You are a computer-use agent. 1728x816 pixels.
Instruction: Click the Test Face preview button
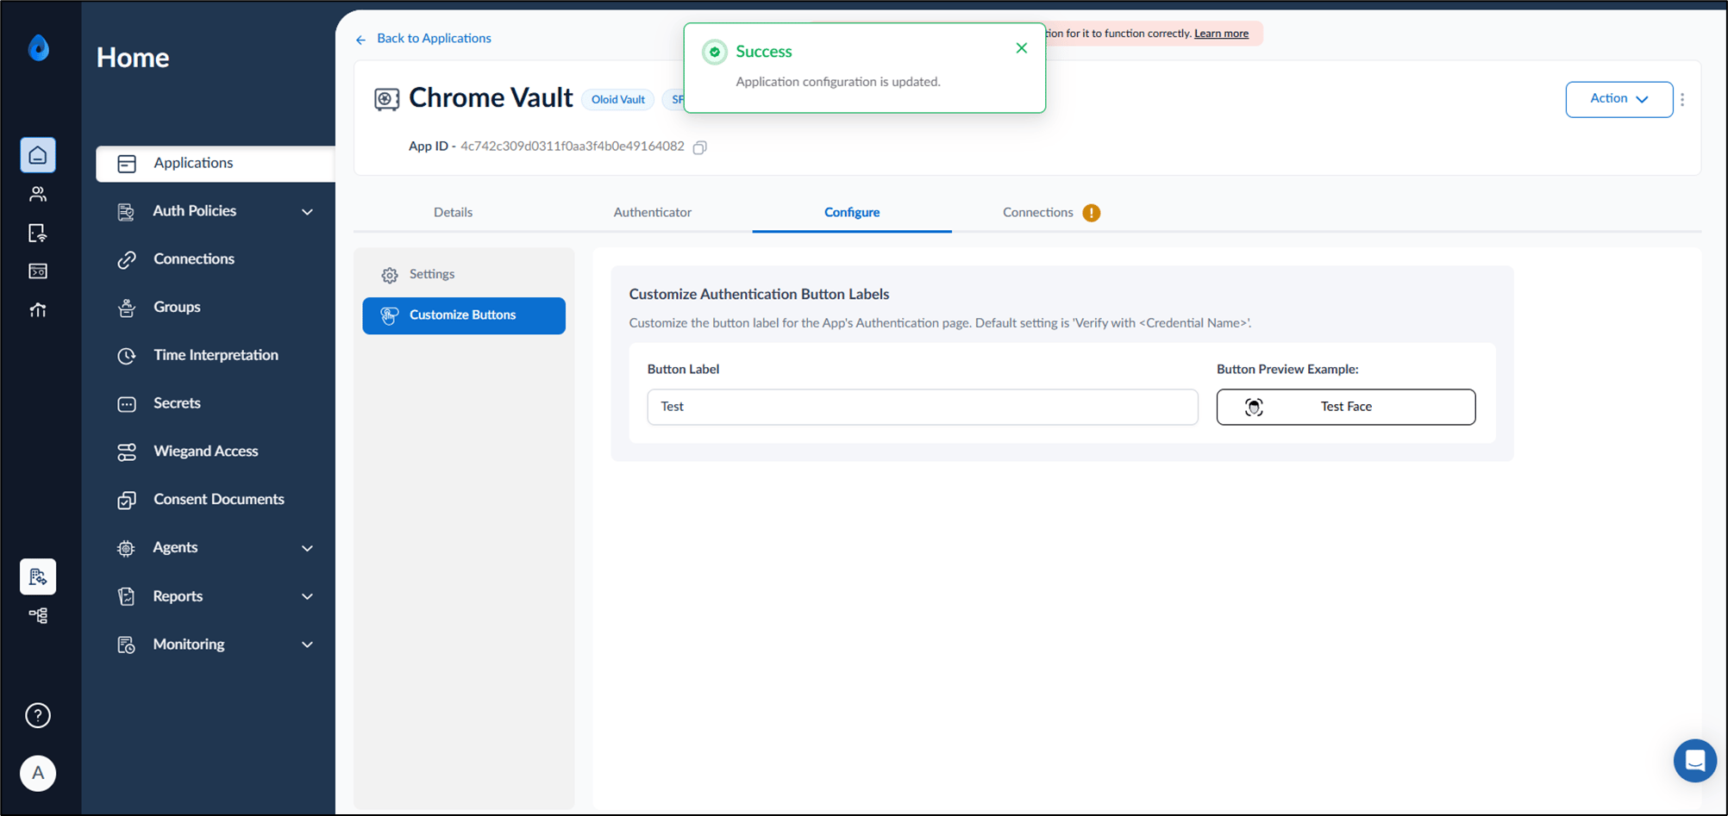point(1346,407)
